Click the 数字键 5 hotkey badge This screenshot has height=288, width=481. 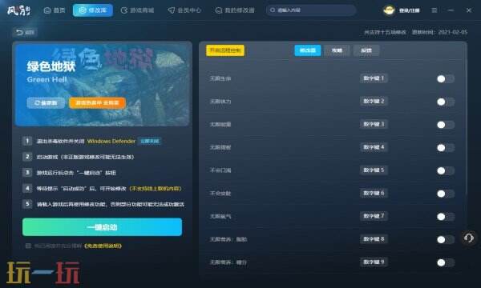point(374,170)
